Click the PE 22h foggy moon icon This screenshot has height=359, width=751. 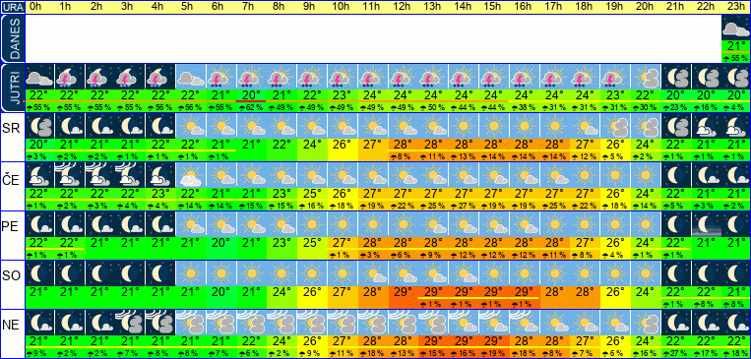[x=706, y=224]
